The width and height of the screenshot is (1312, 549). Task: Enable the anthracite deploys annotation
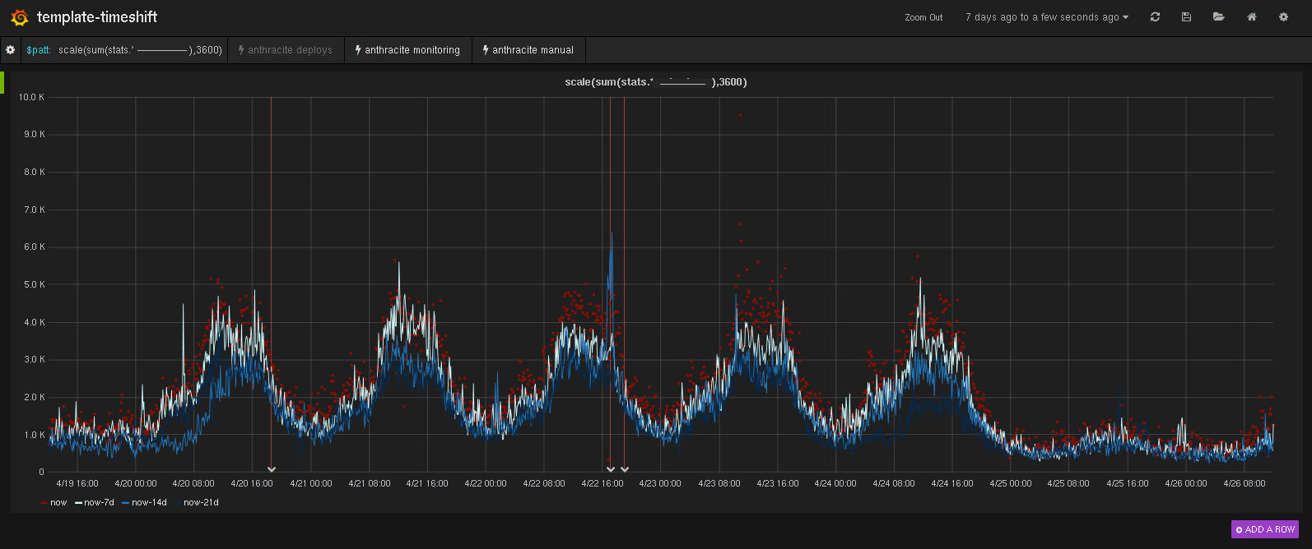coord(286,50)
